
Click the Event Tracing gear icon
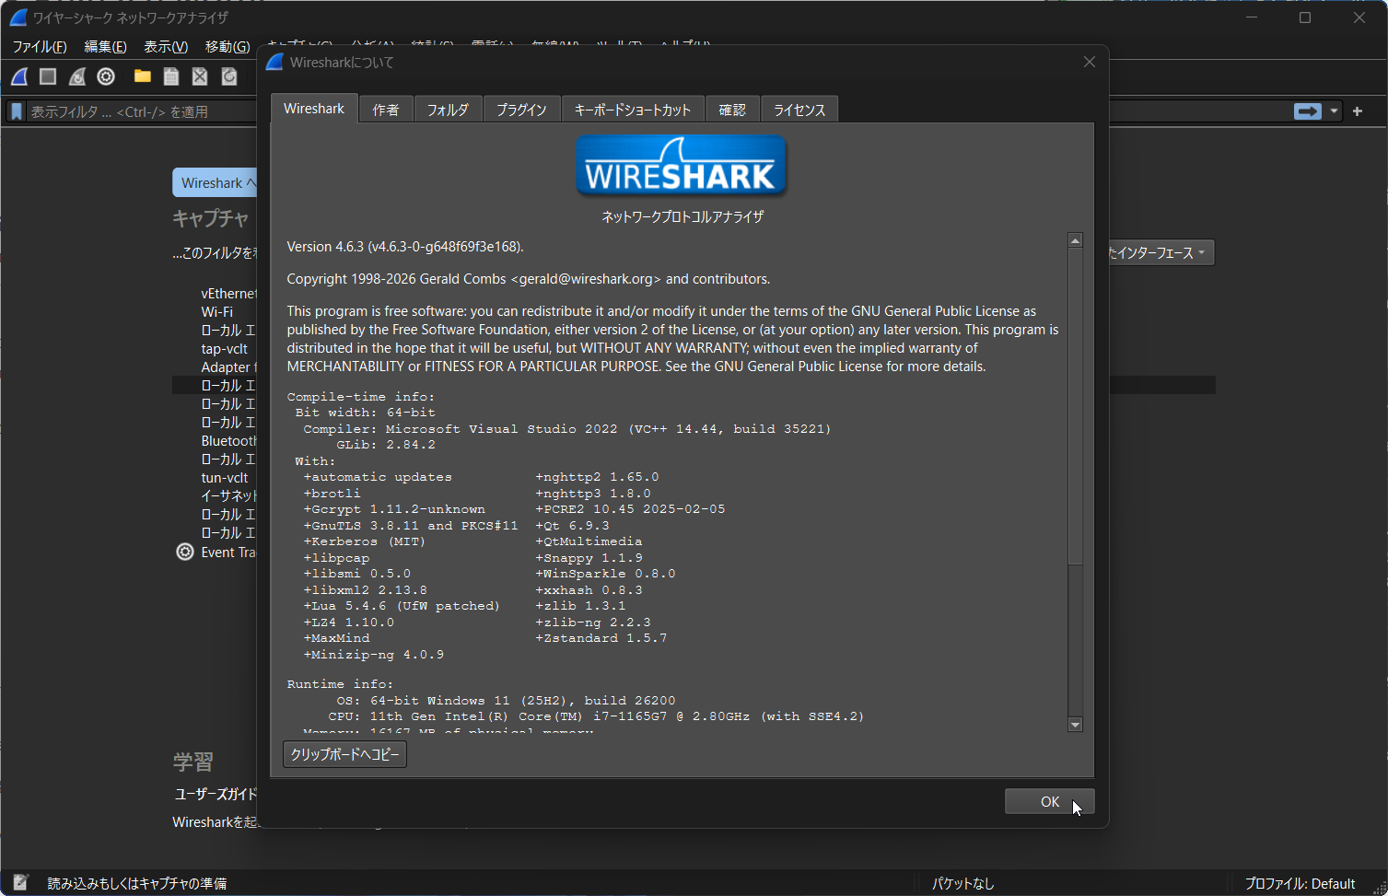(184, 552)
